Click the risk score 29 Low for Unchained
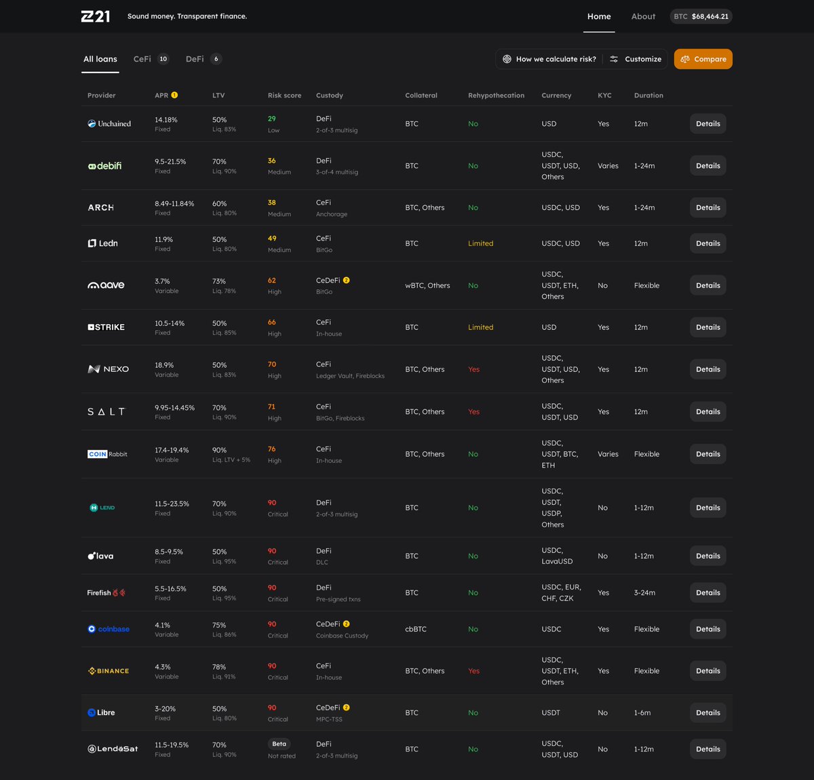This screenshot has width=814, height=780. (273, 124)
